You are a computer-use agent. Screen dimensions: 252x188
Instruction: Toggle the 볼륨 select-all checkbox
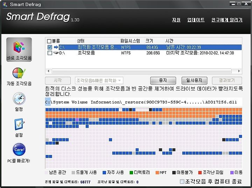click(49, 41)
